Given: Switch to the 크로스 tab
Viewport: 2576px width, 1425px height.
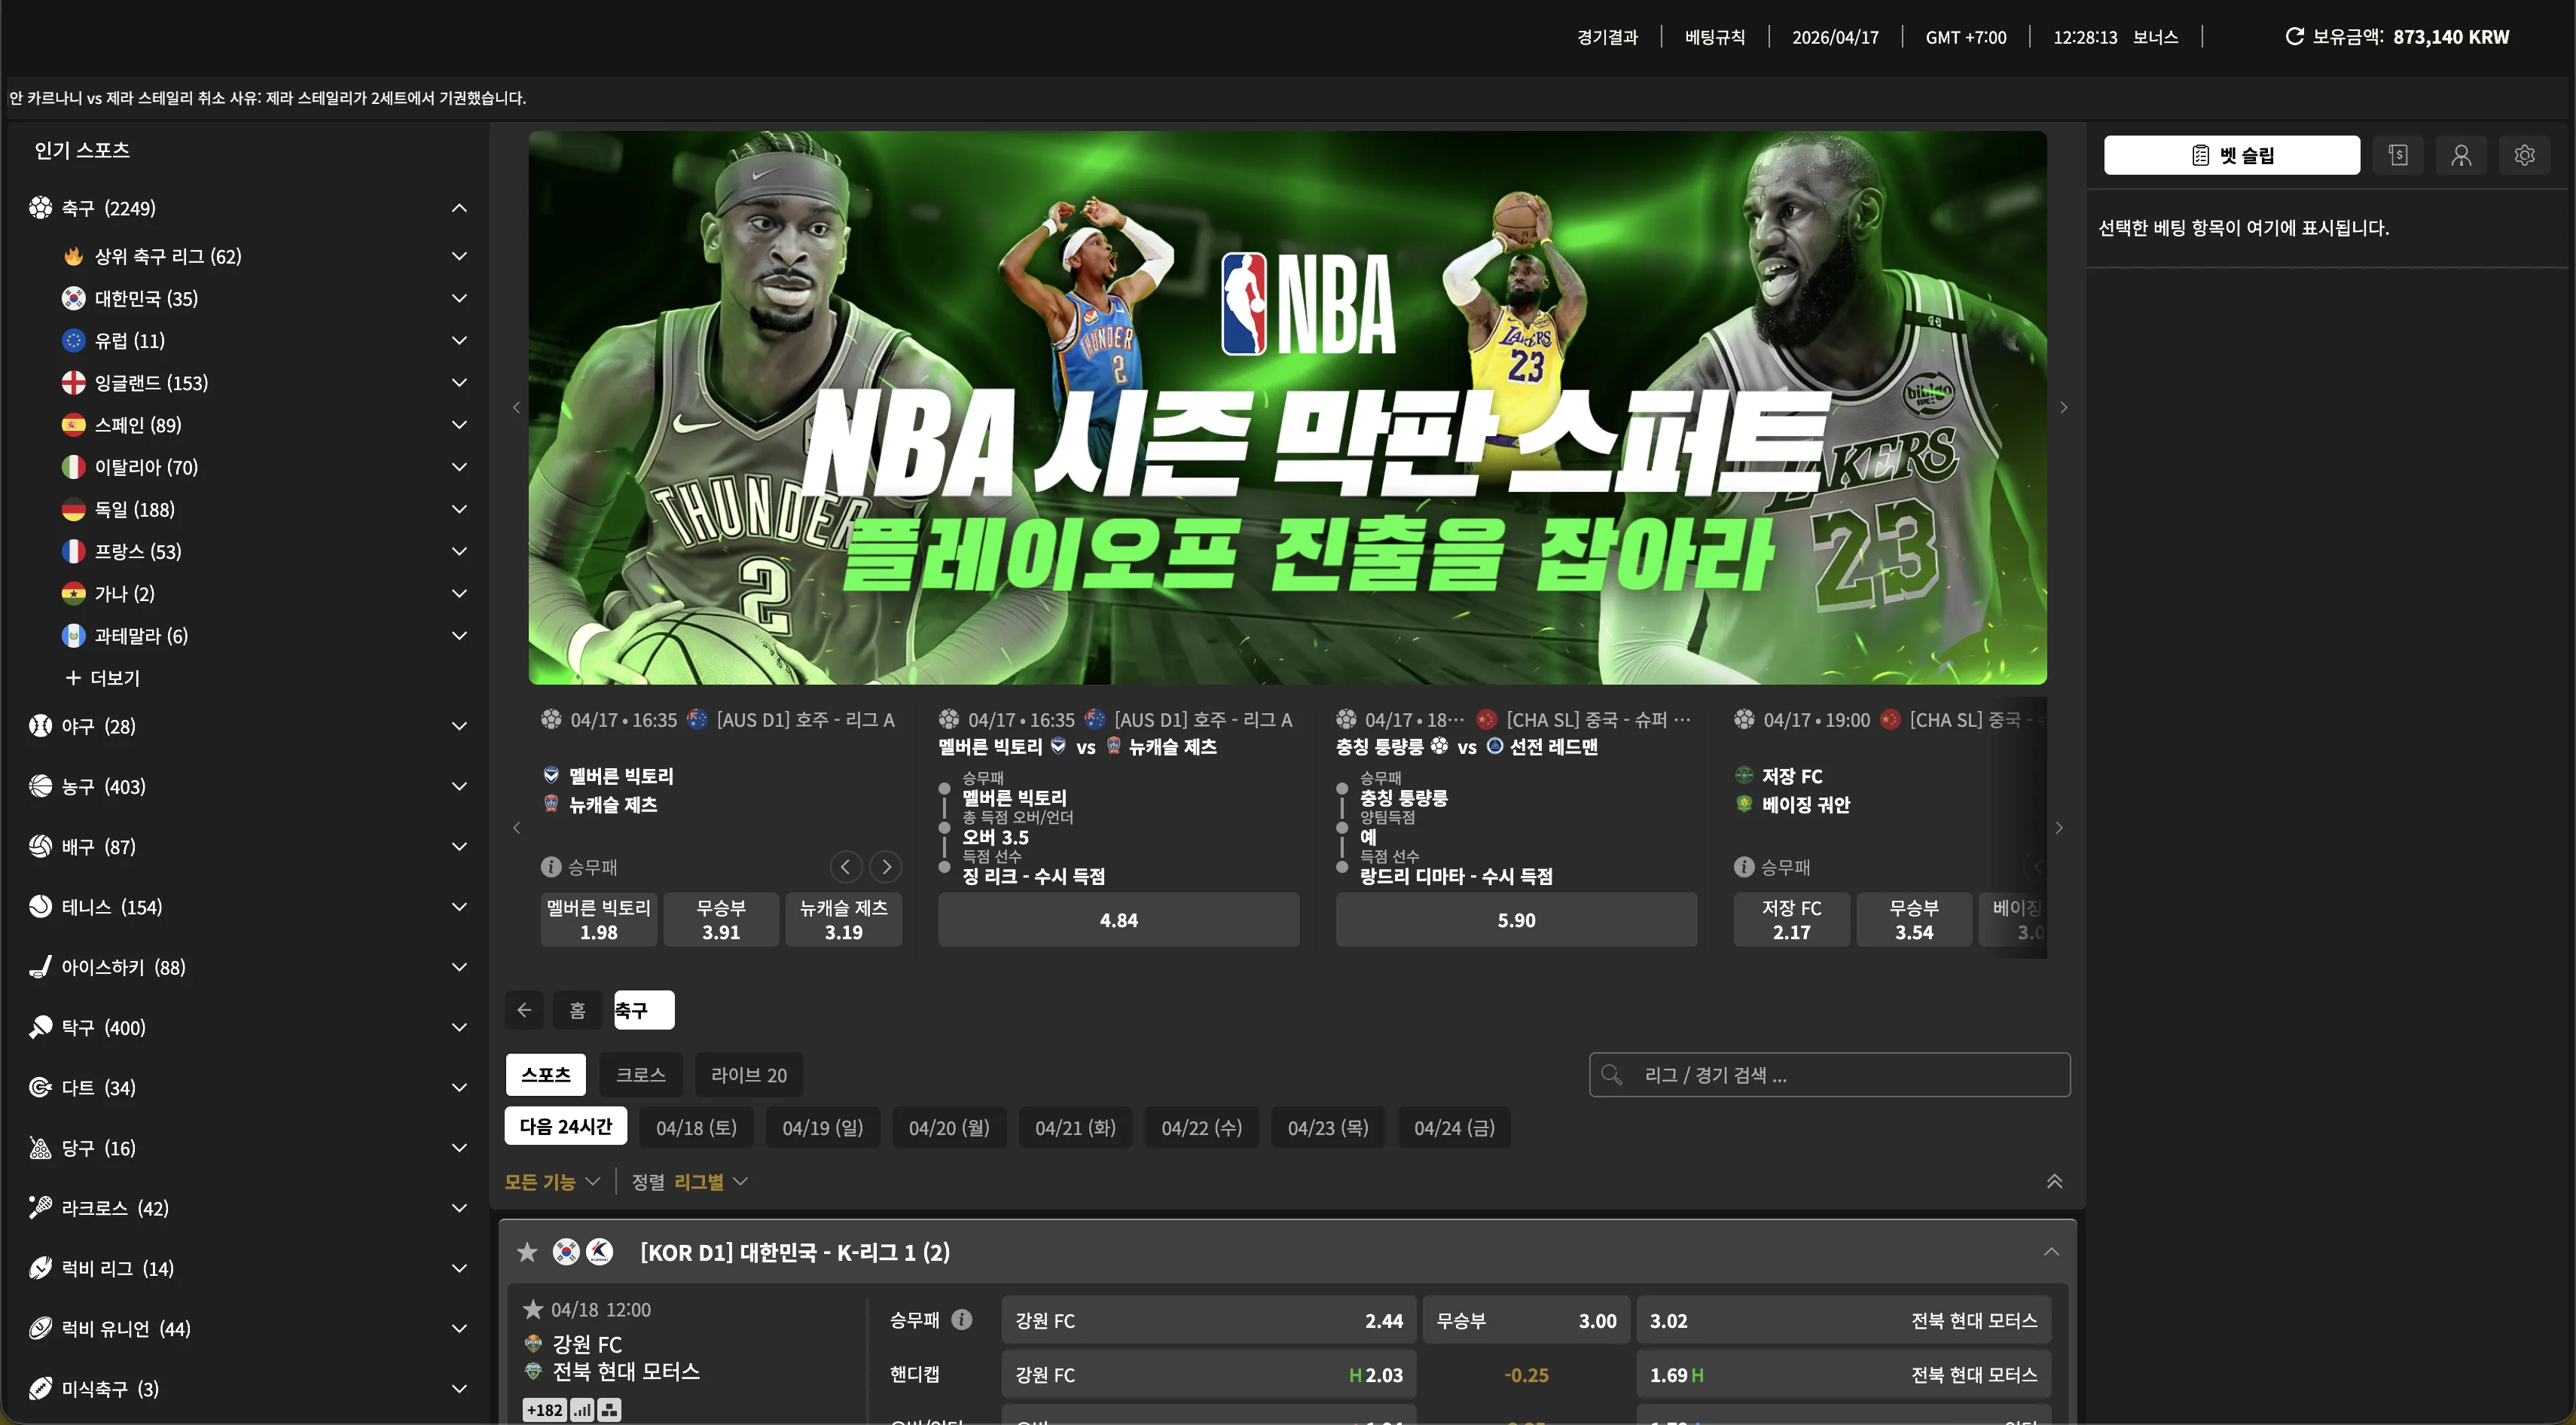Looking at the screenshot, I should point(641,1075).
